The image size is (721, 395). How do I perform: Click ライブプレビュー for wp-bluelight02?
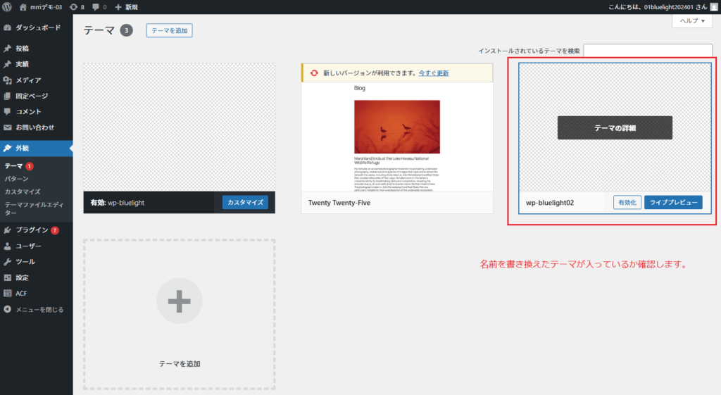click(x=672, y=203)
